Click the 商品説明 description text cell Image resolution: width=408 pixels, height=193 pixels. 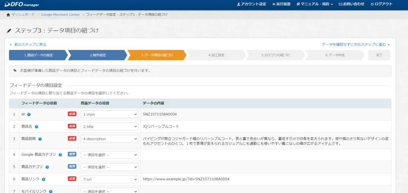[x=266, y=141]
